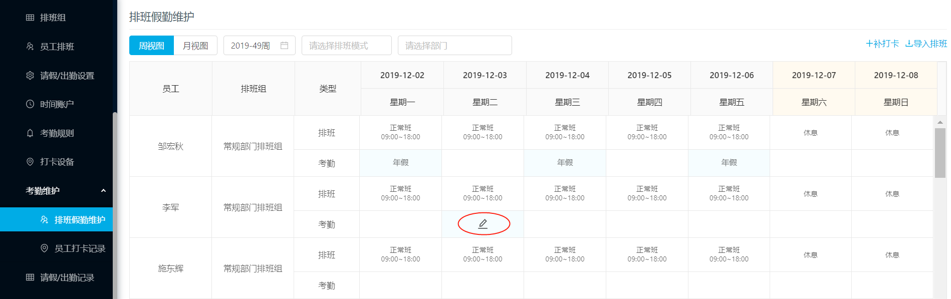Click the location pin icon beside 打卡设备

pos(30,162)
